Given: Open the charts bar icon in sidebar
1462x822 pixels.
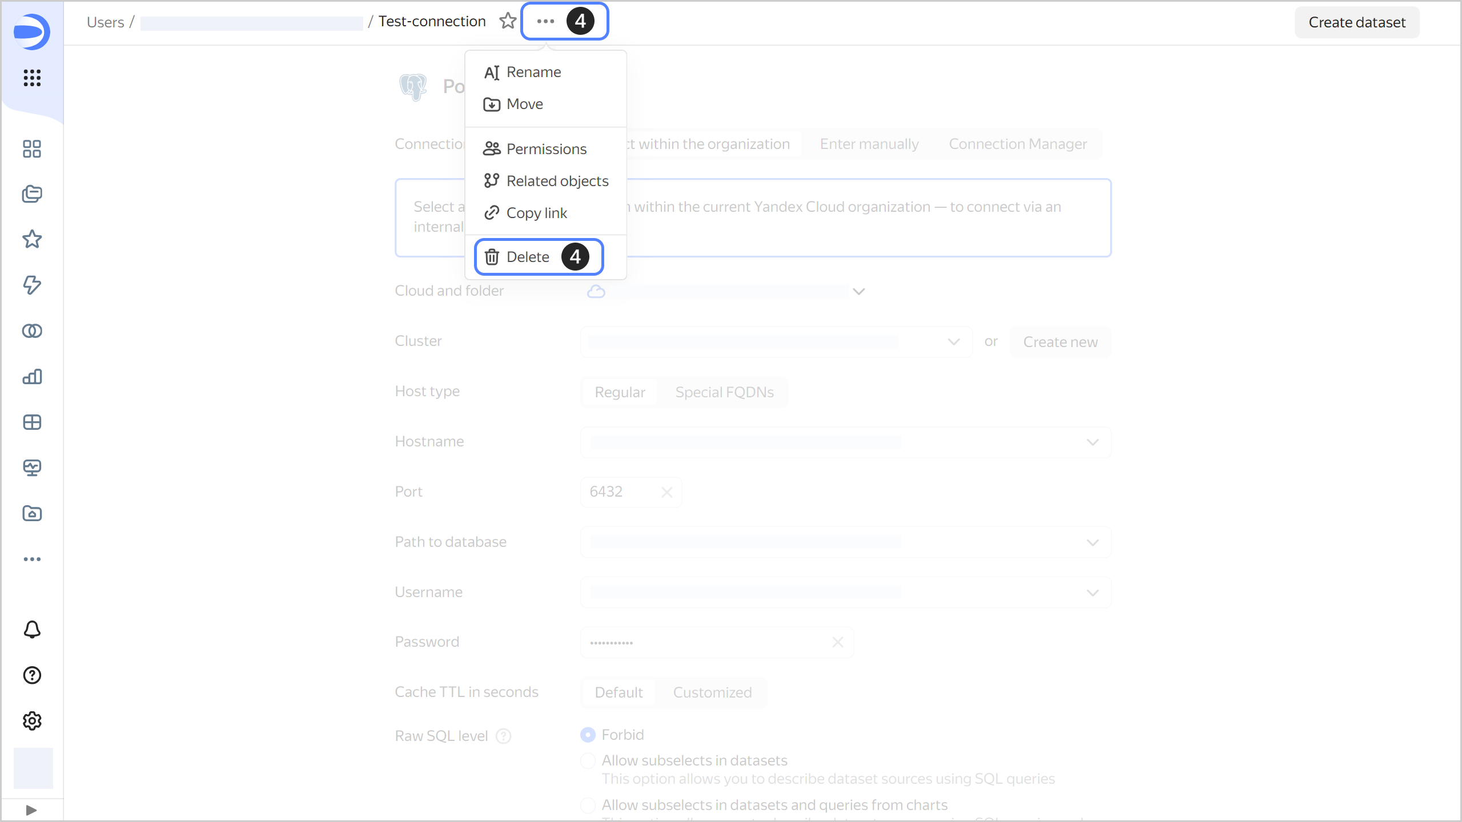Looking at the screenshot, I should coord(32,377).
